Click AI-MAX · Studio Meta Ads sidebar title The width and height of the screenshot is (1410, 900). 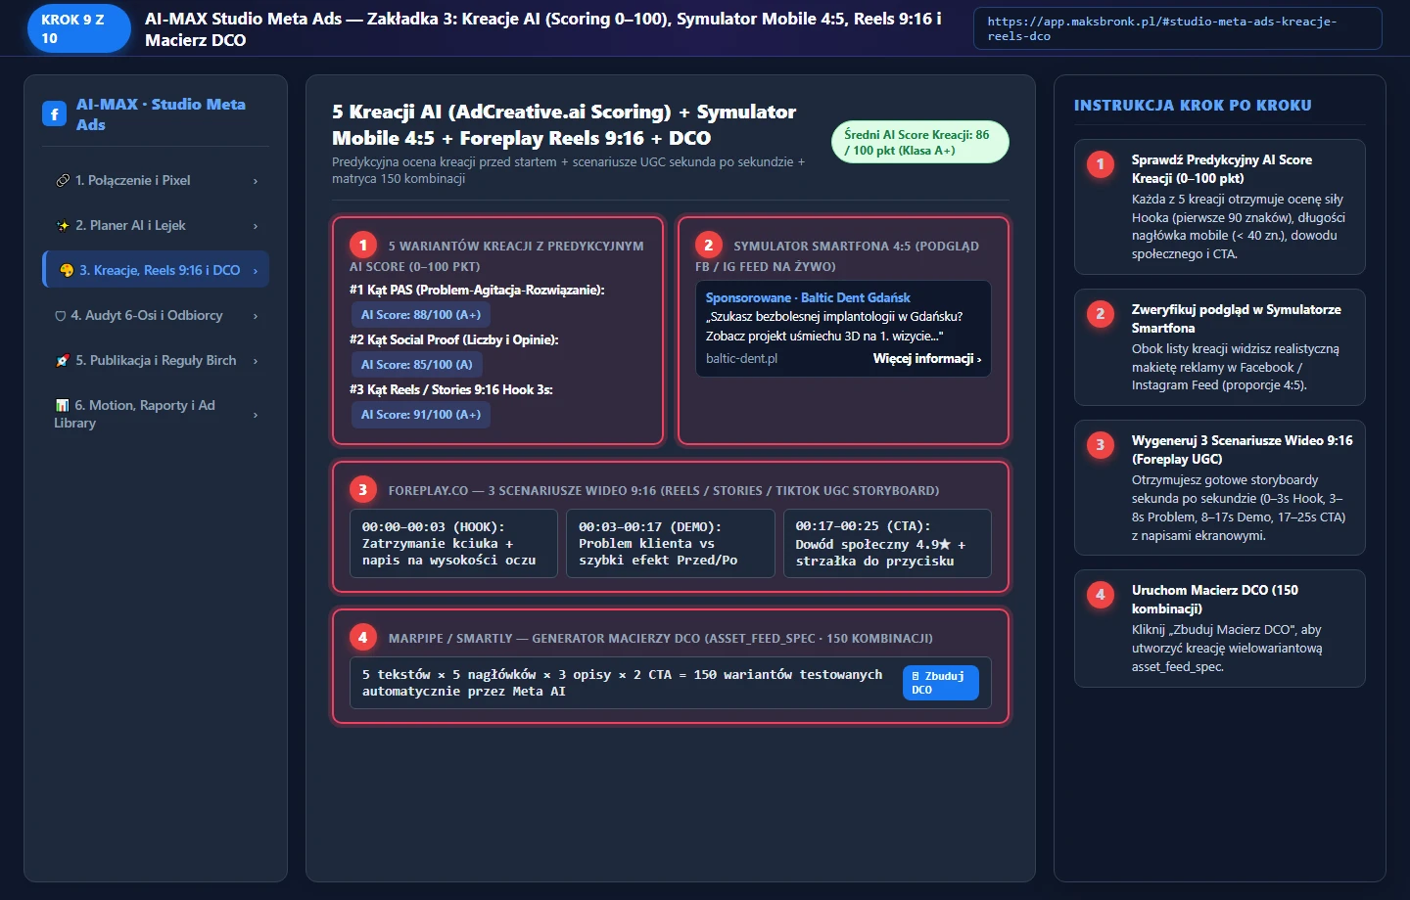161,114
